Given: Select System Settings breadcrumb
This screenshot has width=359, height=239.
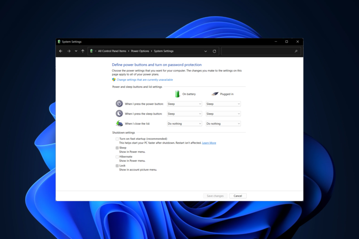Looking at the screenshot, I should coord(164,51).
